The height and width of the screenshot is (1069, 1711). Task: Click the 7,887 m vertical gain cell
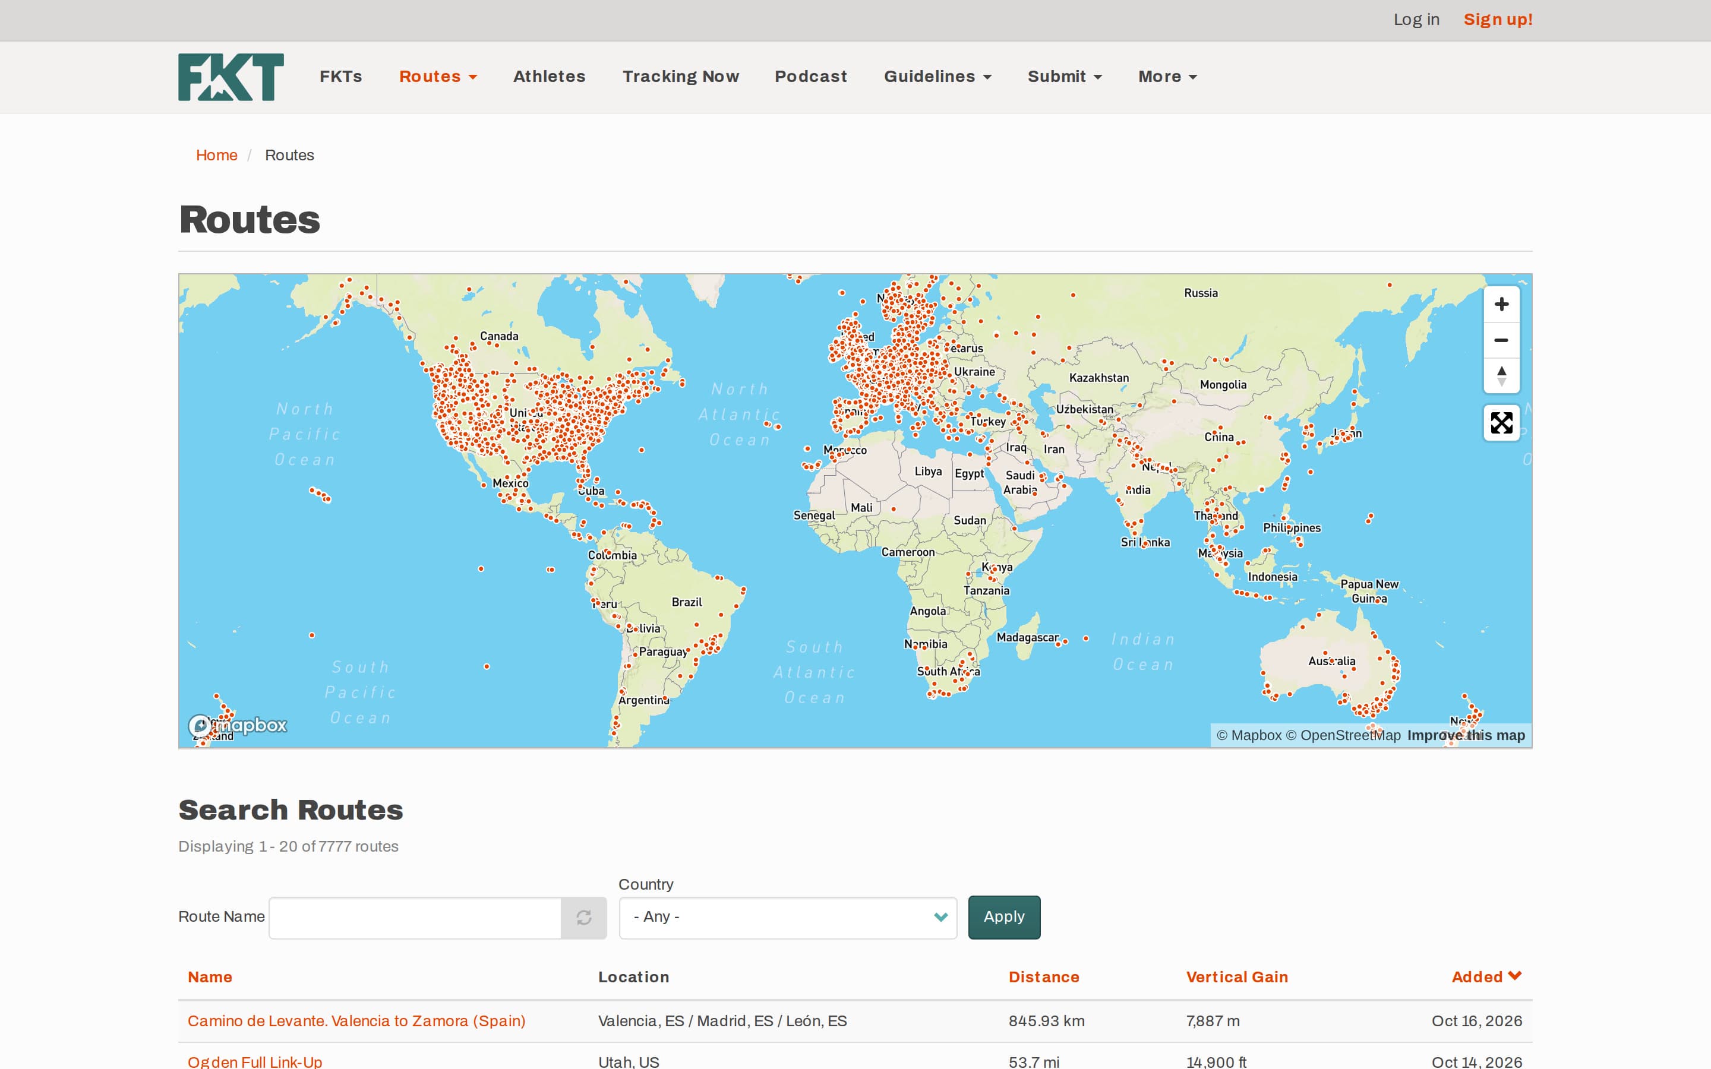(x=1213, y=1020)
